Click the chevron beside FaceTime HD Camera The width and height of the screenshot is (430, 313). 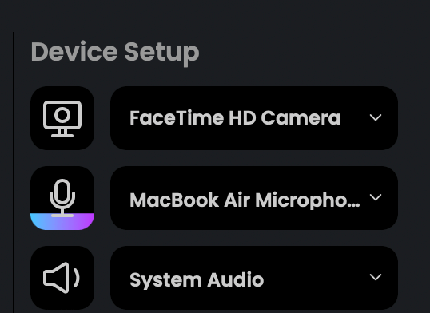[376, 117]
